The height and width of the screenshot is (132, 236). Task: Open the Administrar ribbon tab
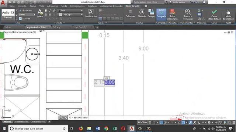[52, 6]
